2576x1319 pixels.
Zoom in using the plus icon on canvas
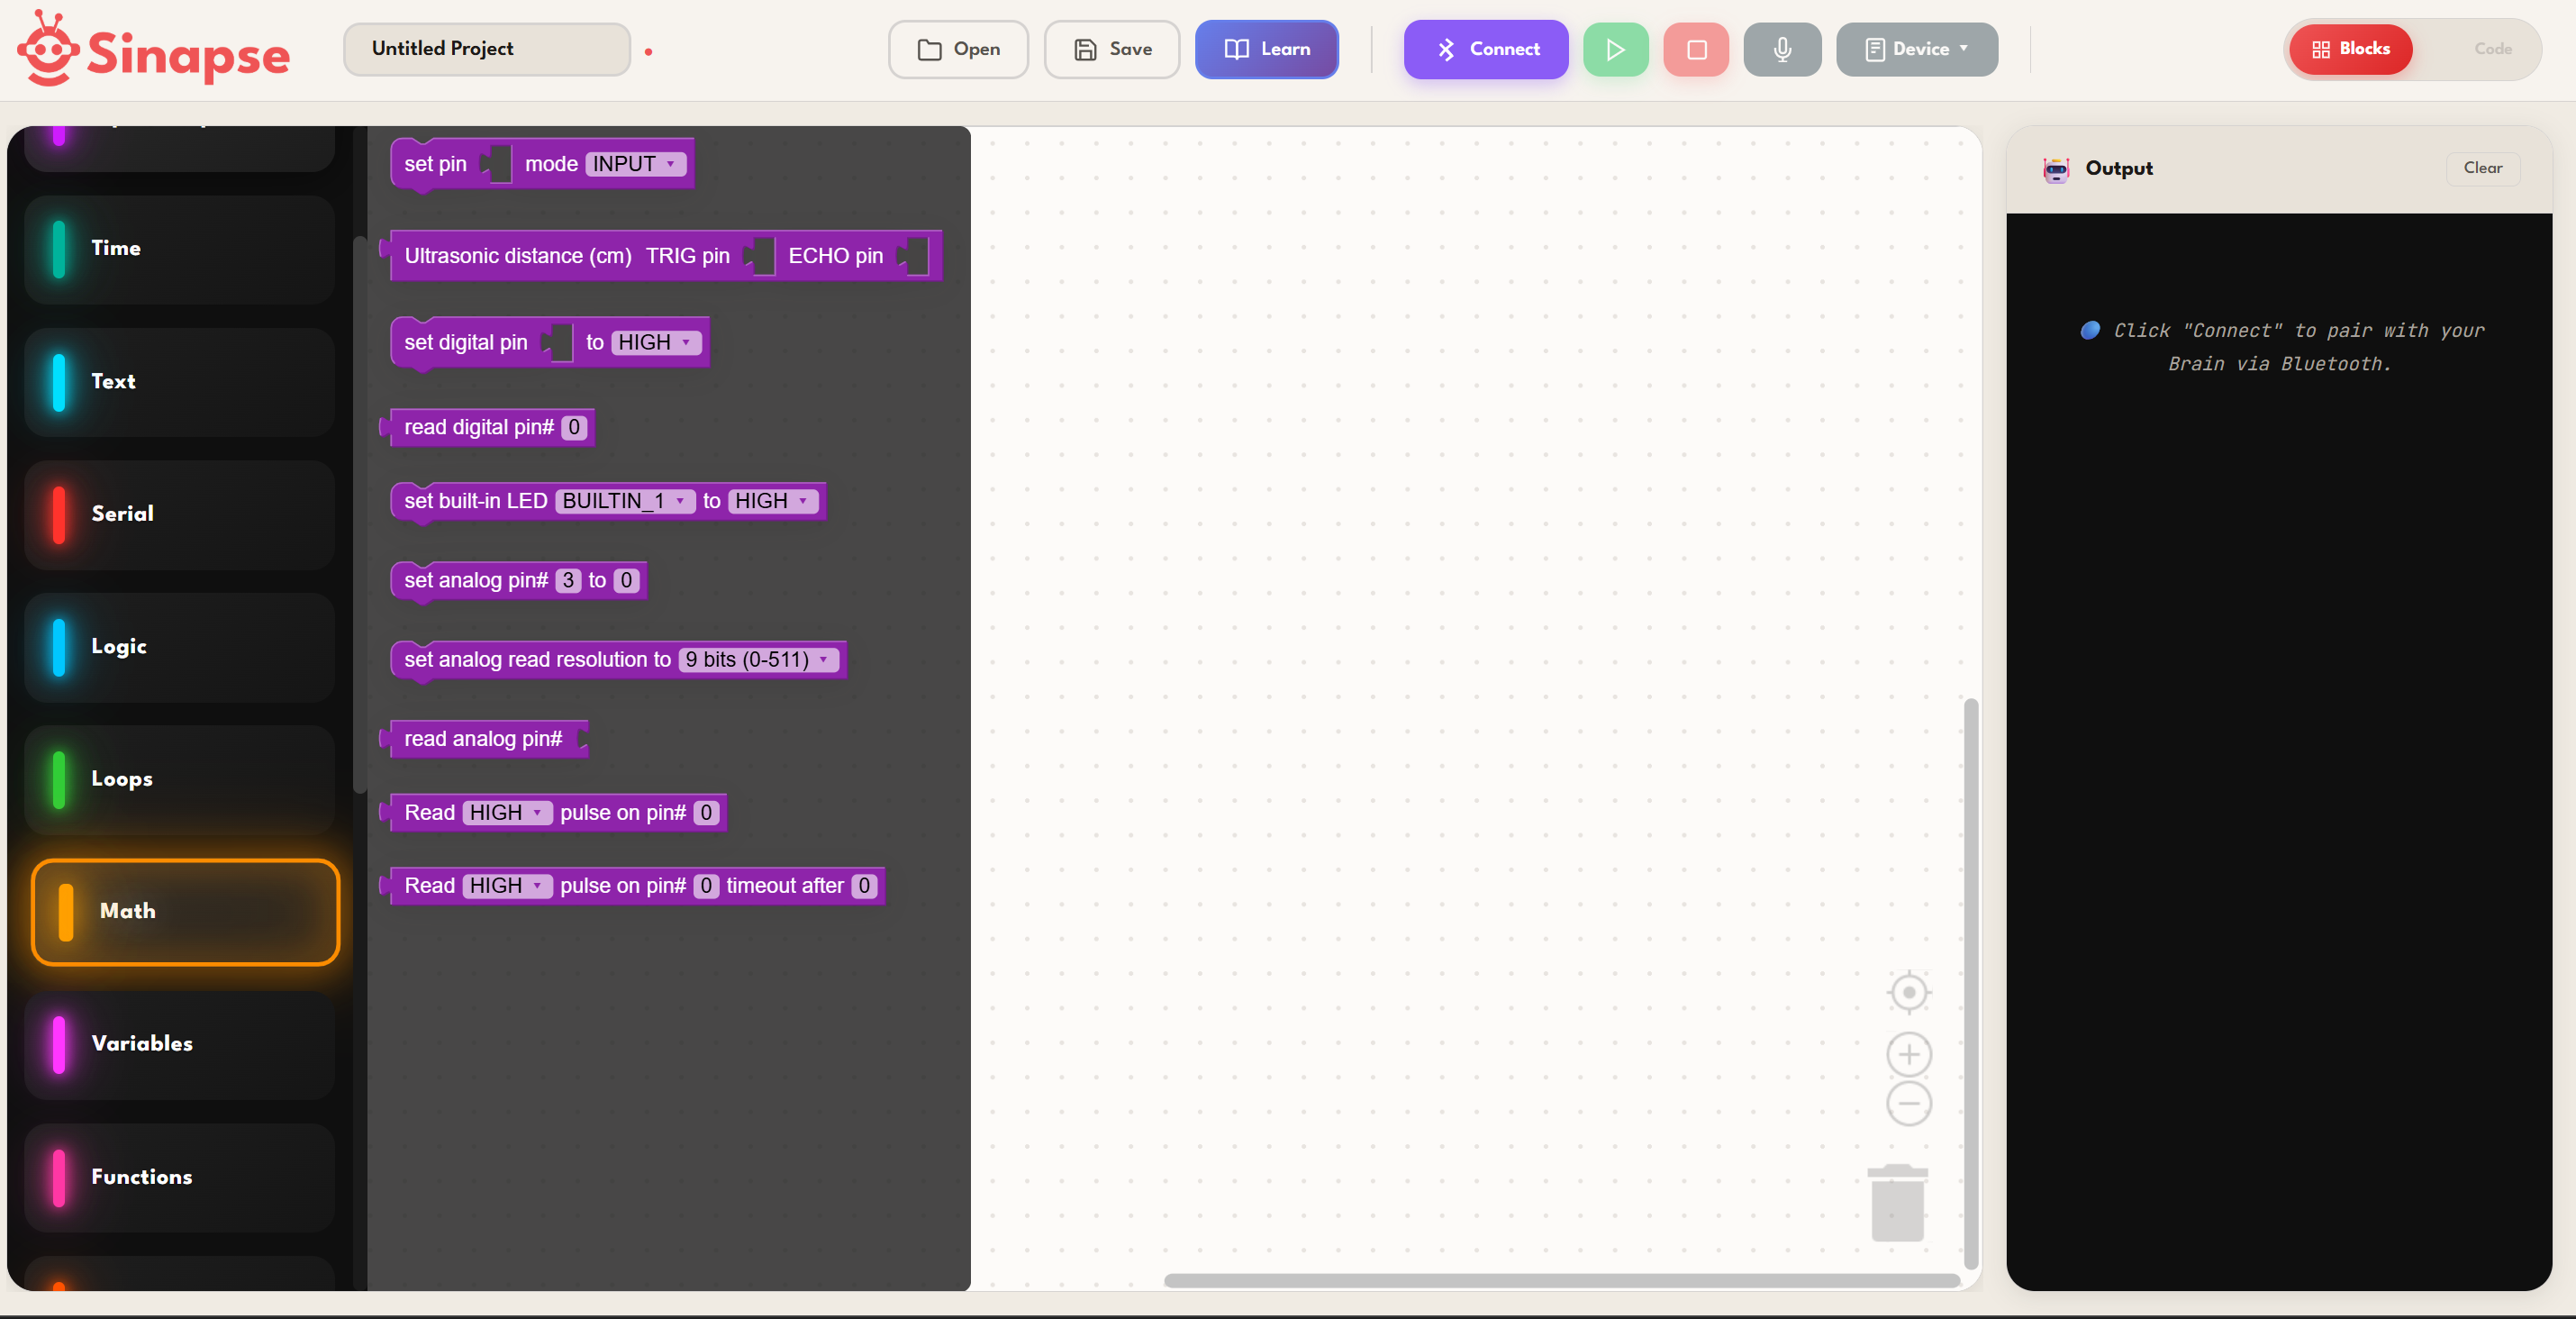tap(1907, 1054)
